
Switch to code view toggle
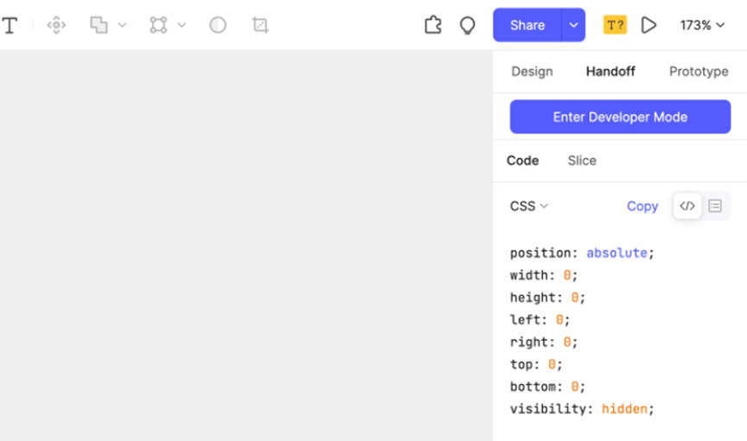[x=687, y=206]
